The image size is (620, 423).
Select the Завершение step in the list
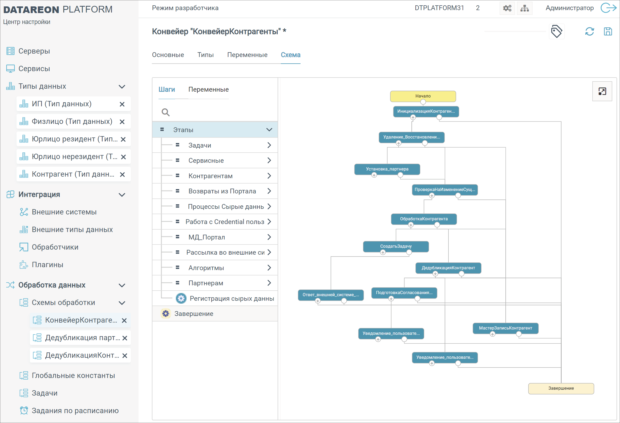(194, 314)
